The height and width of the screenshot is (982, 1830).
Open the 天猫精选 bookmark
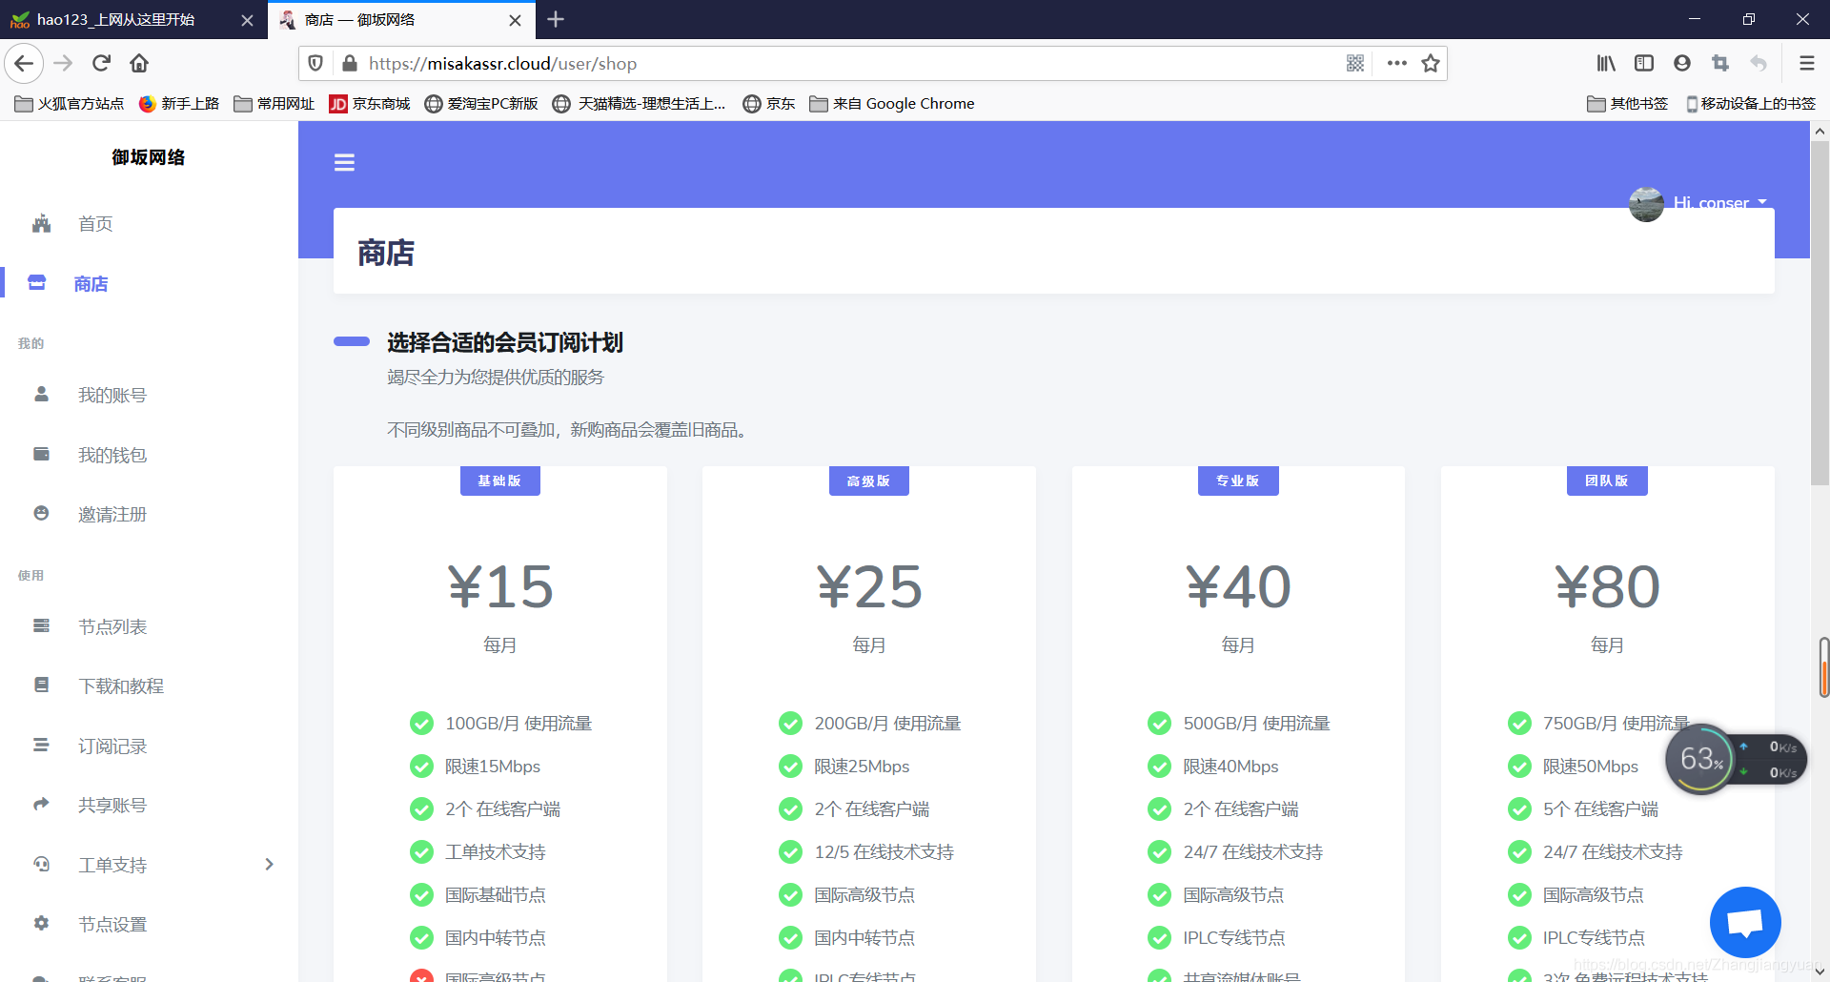(640, 104)
